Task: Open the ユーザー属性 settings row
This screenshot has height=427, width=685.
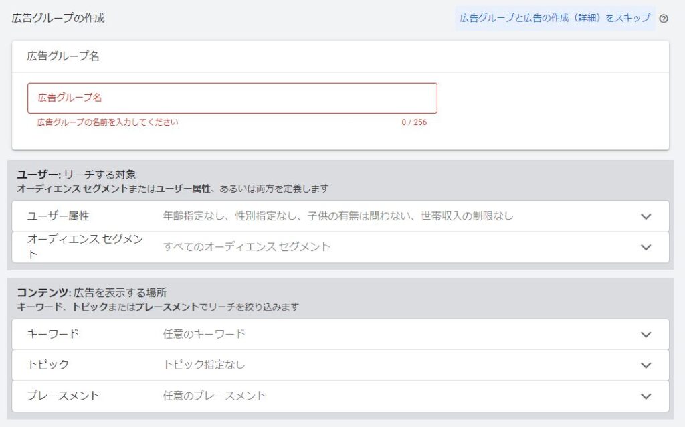Action: click(x=334, y=216)
